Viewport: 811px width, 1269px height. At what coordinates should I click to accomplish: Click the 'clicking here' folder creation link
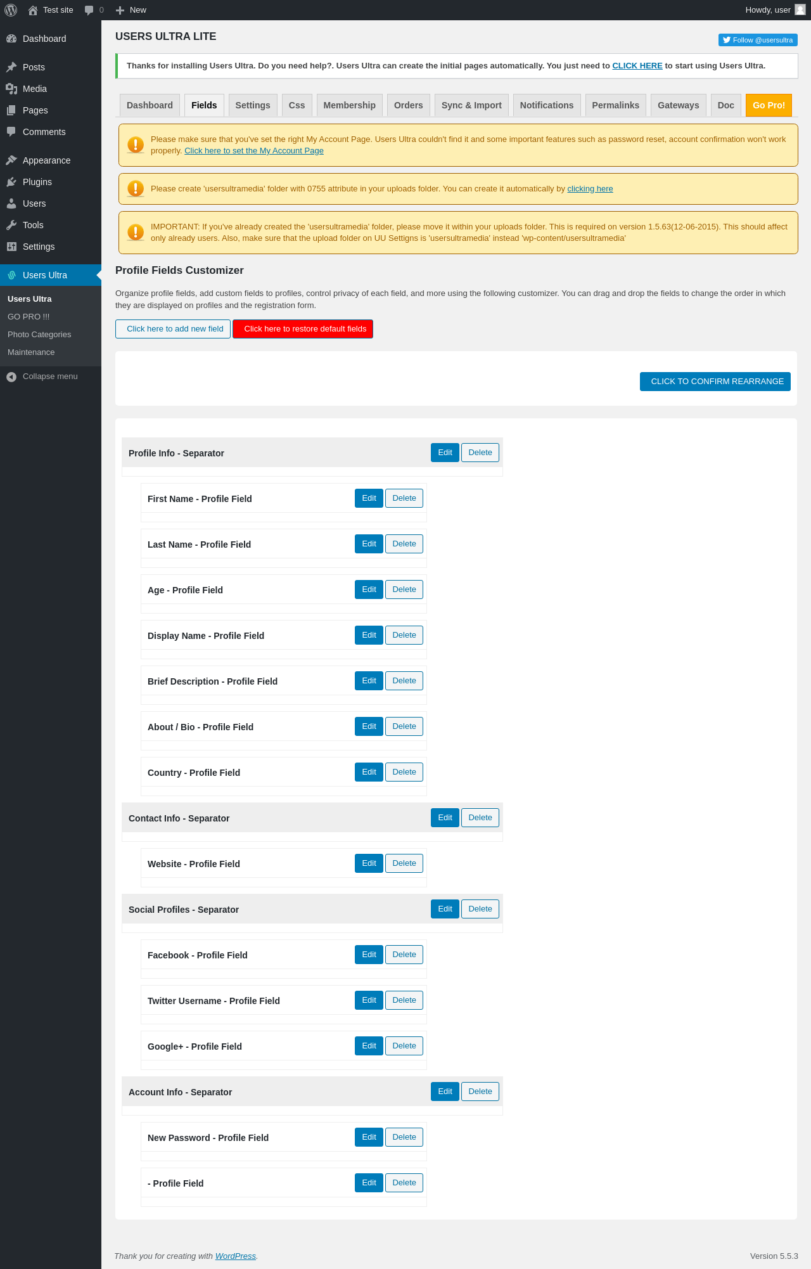click(590, 189)
